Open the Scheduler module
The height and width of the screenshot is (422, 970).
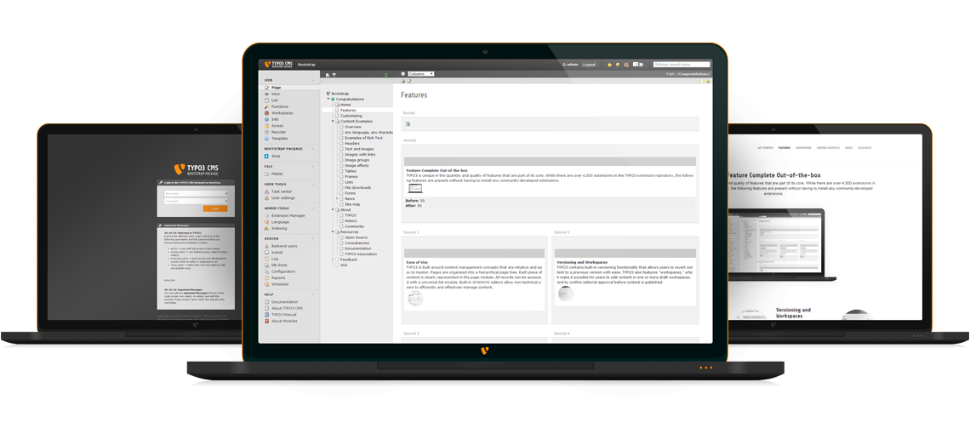tap(280, 284)
